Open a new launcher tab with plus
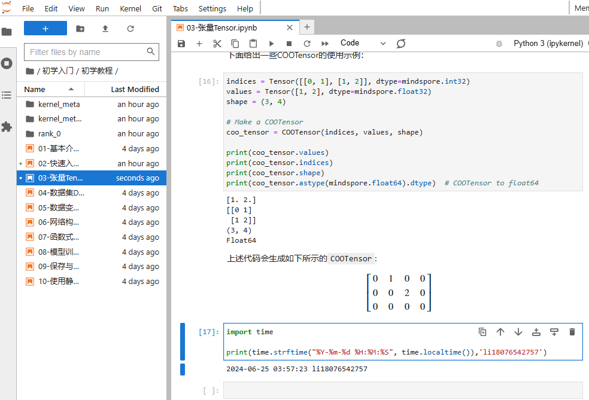Viewport: 589px width, 400px height. [307, 27]
